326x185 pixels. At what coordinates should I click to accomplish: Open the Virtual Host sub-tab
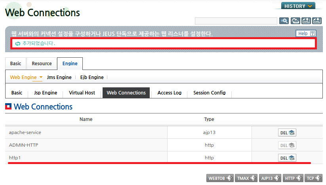pos(82,93)
